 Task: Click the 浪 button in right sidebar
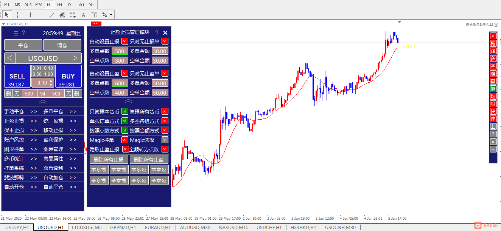point(493,104)
